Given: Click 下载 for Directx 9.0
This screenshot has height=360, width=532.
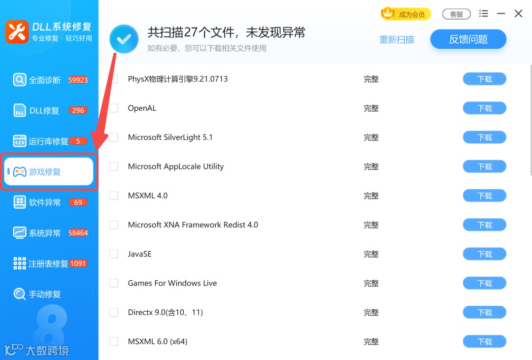Looking at the screenshot, I should tap(485, 313).
